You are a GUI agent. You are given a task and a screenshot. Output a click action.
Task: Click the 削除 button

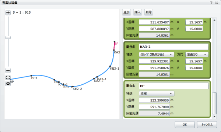[148, 12]
